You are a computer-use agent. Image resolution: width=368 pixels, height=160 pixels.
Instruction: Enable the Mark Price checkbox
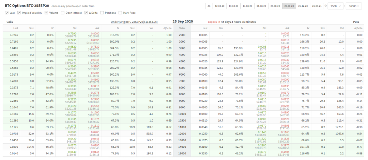(120, 13)
